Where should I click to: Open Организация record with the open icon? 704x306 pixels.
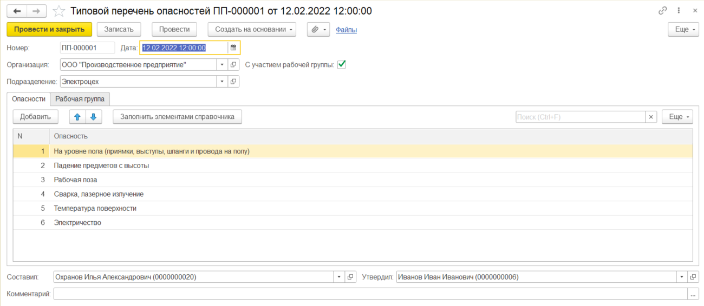(x=233, y=65)
